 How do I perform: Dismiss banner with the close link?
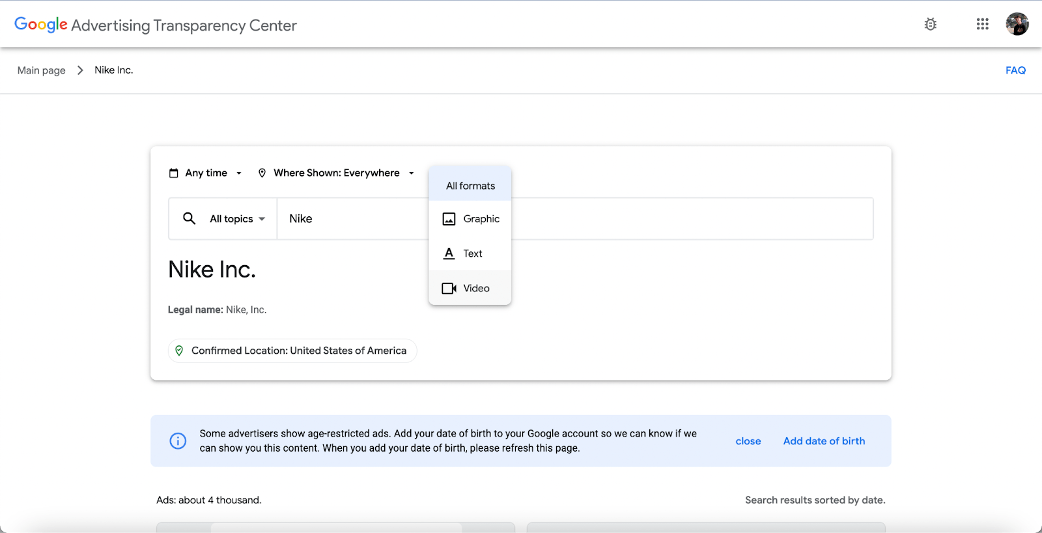(748, 441)
